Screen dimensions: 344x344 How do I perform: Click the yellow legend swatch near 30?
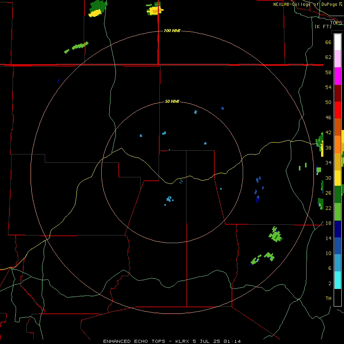pos(338,178)
